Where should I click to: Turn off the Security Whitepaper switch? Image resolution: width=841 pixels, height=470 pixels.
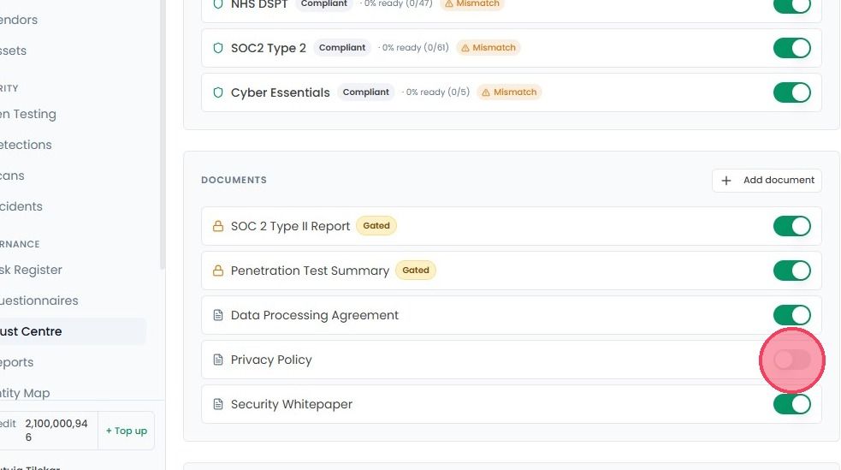tap(791, 404)
